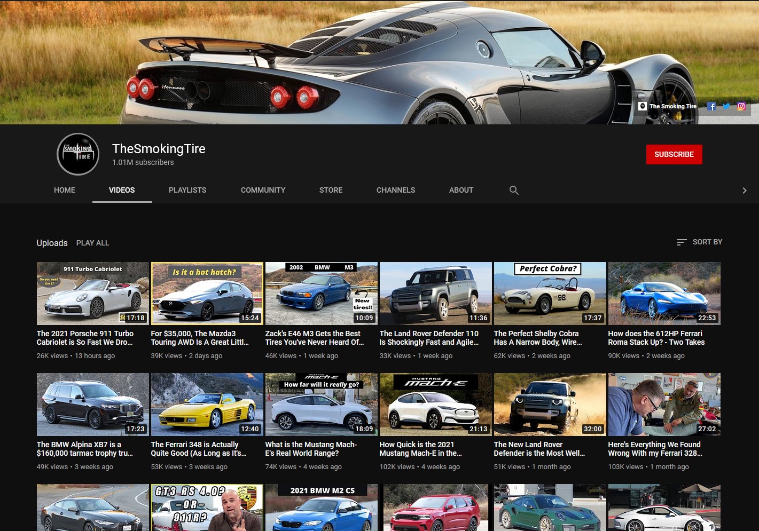
Task: Click the '1.01M subscribers' text
Action: [x=143, y=162]
